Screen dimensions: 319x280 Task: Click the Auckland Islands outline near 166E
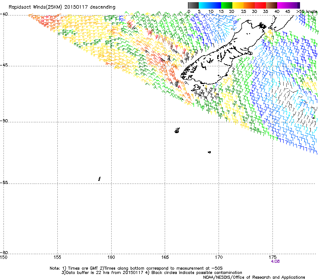[x=177, y=131]
